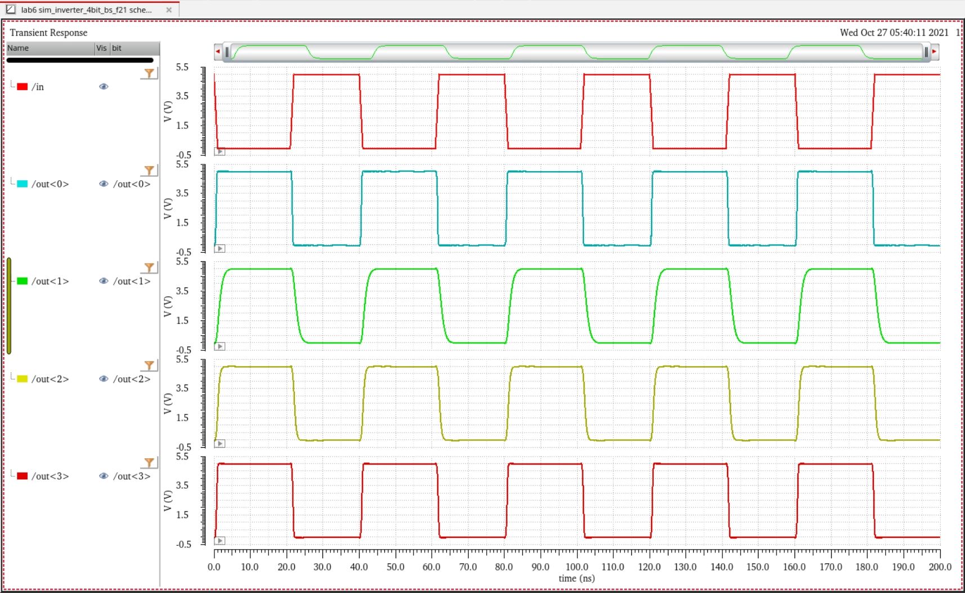This screenshot has height=593, width=965.
Task: Hide the /out<0> trace using eye icon
Action: click(x=104, y=184)
